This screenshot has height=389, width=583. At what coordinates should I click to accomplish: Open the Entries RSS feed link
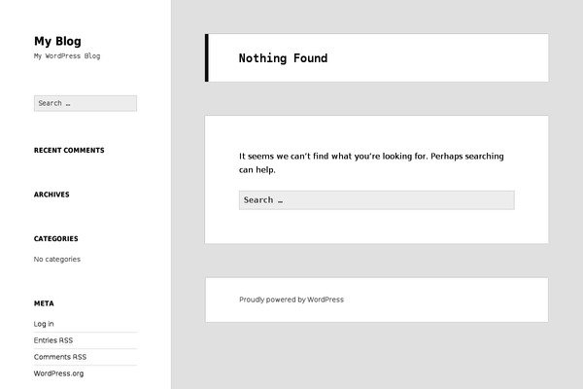[x=53, y=340]
